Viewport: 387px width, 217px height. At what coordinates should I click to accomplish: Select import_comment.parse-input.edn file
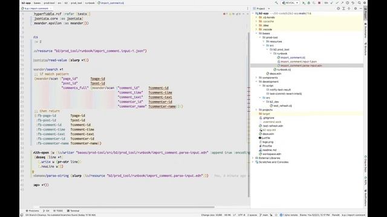pos(300,66)
